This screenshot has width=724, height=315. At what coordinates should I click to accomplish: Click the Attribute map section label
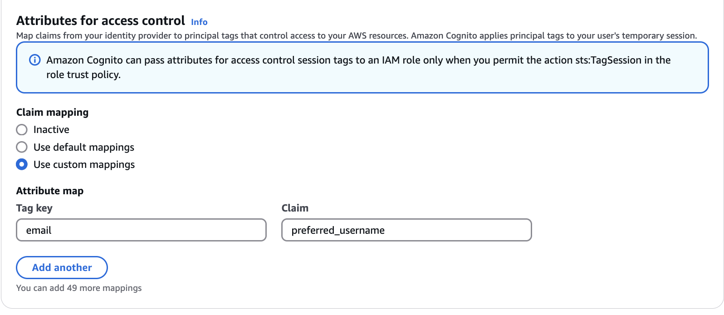(50, 191)
